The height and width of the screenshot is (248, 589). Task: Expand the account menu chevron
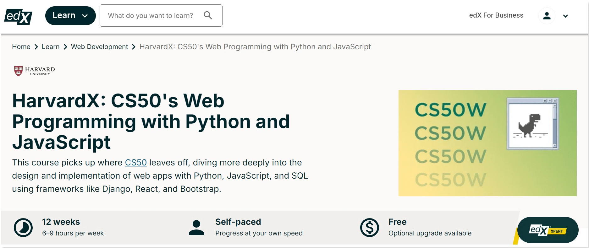tap(565, 16)
